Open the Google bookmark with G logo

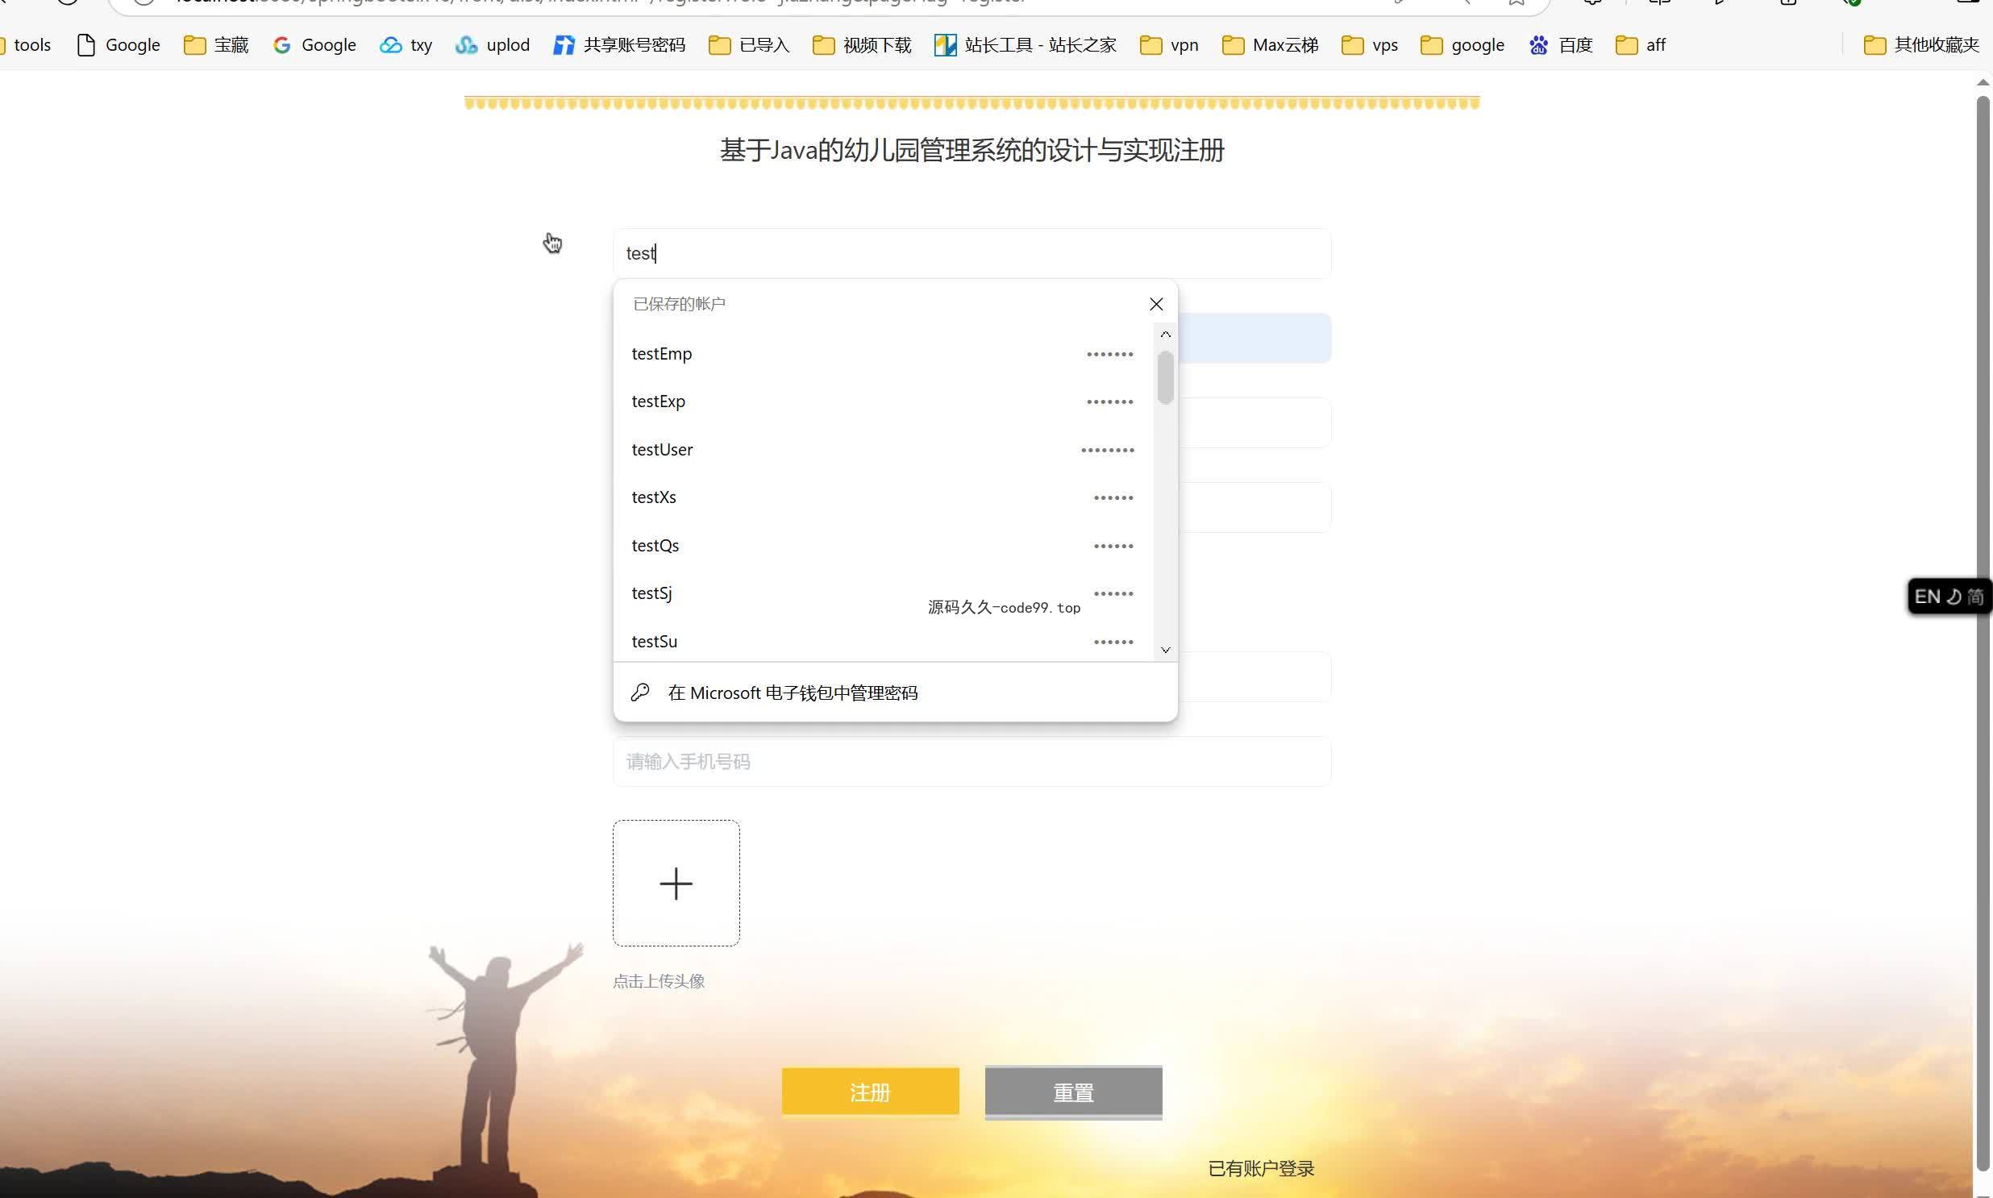tap(314, 45)
